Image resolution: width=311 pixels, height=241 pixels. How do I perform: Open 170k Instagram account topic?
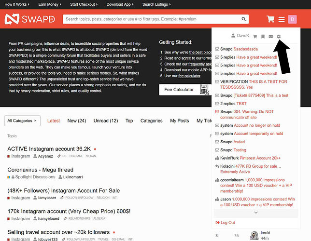tap(69, 211)
